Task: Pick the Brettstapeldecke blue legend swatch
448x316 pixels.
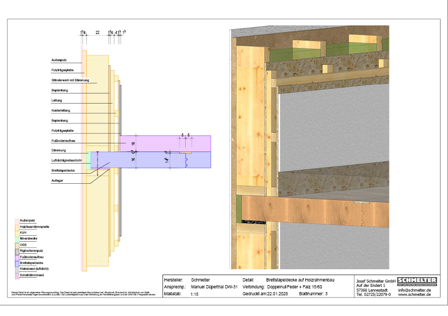Action: [16, 263]
